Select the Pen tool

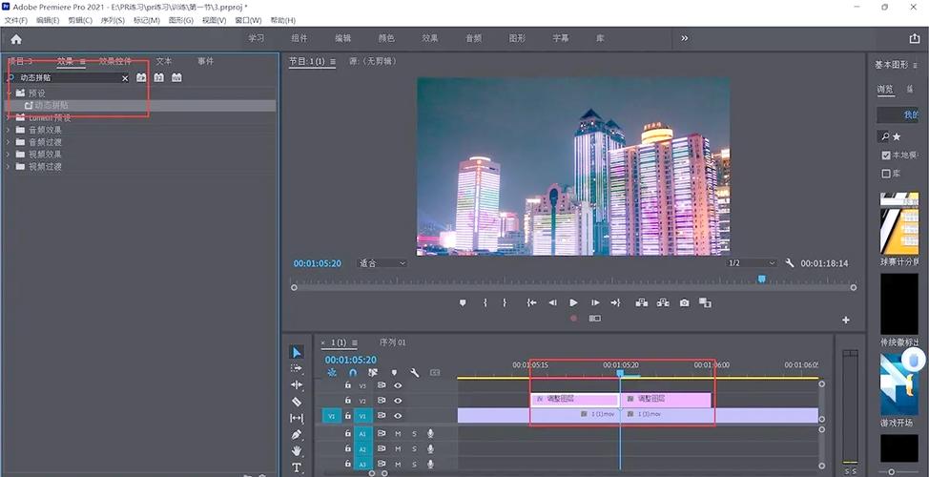pyautogui.click(x=297, y=434)
